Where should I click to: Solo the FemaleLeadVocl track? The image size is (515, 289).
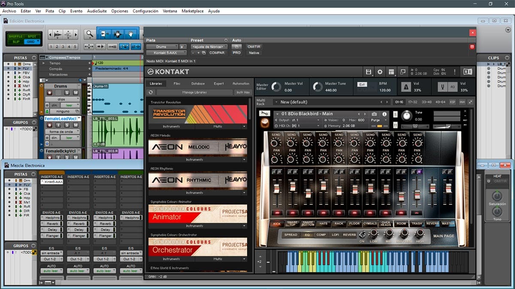[67, 125]
